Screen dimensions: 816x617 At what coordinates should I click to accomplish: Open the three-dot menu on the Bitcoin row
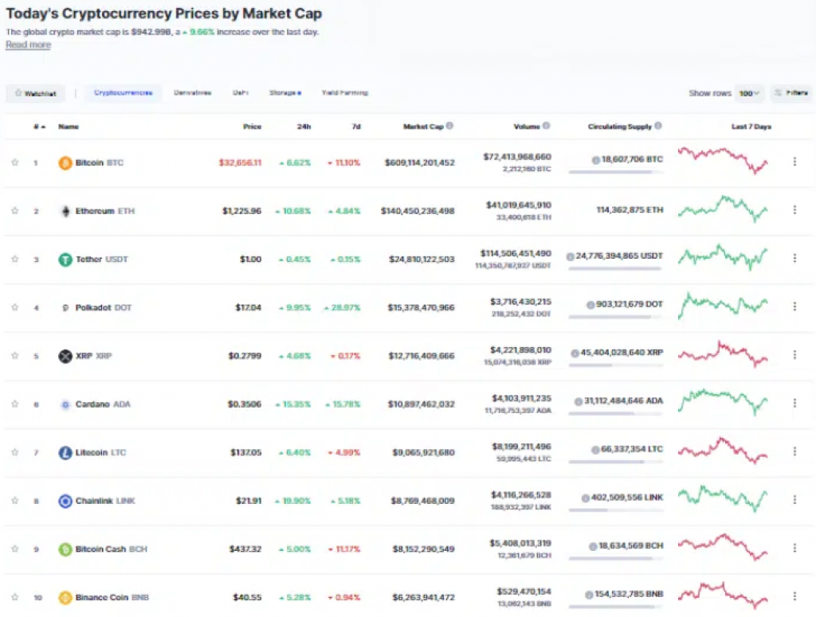(x=794, y=160)
